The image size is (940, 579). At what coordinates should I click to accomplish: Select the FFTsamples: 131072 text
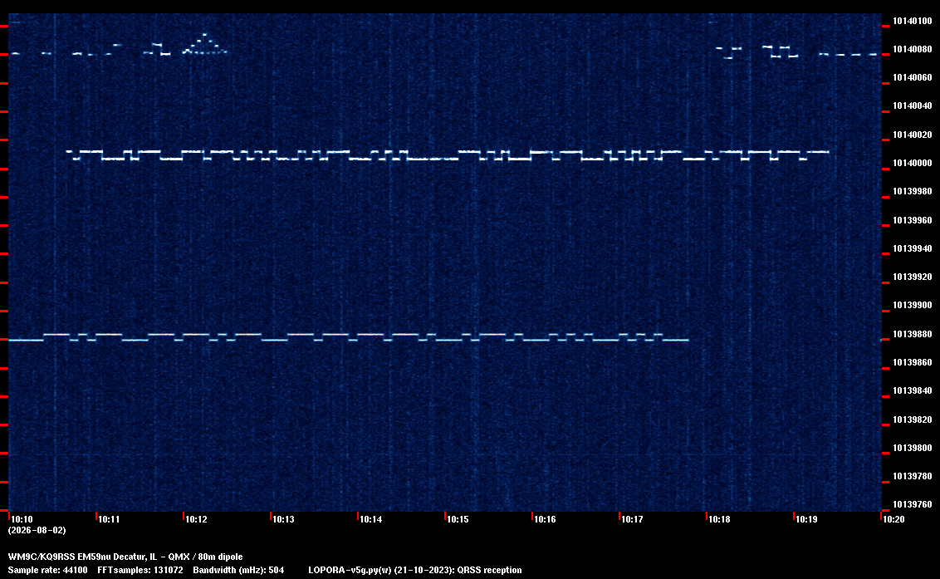tap(140, 570)
